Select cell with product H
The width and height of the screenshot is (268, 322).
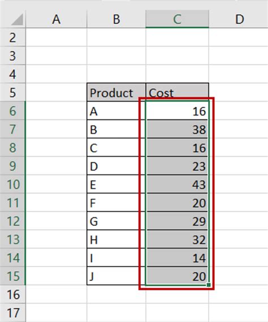pyautogui.click(x=116, y=239)
